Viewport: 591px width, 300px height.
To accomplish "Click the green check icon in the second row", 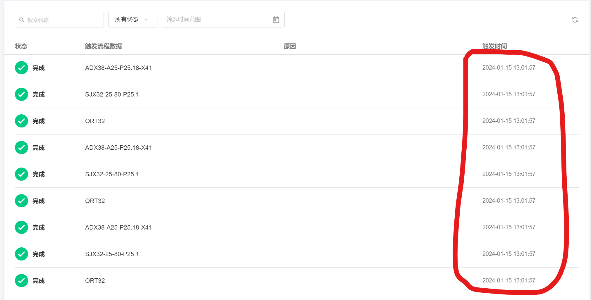I will (21, 94).
